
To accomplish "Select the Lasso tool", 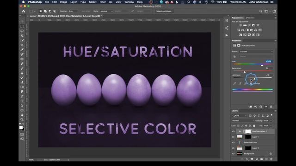I will 22,31.
